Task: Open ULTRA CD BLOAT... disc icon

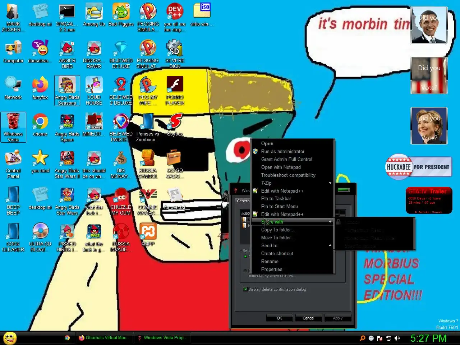Action: 40,238
